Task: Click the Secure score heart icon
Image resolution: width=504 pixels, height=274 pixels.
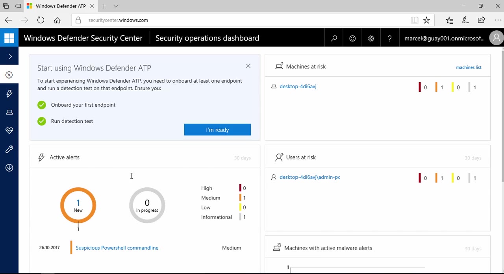Action: 9,130
